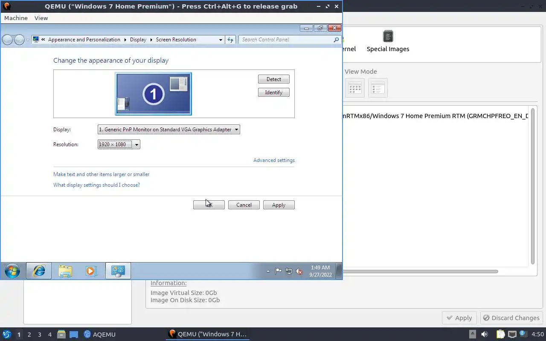Click Discard Changes in AQEMU
The image size is (546, 341).
(511, 318)
